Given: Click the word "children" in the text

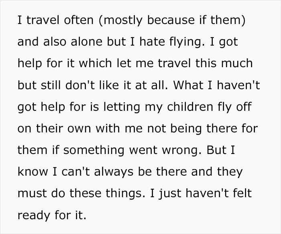Looking at the screenshot, I should (x=190, y=107).
